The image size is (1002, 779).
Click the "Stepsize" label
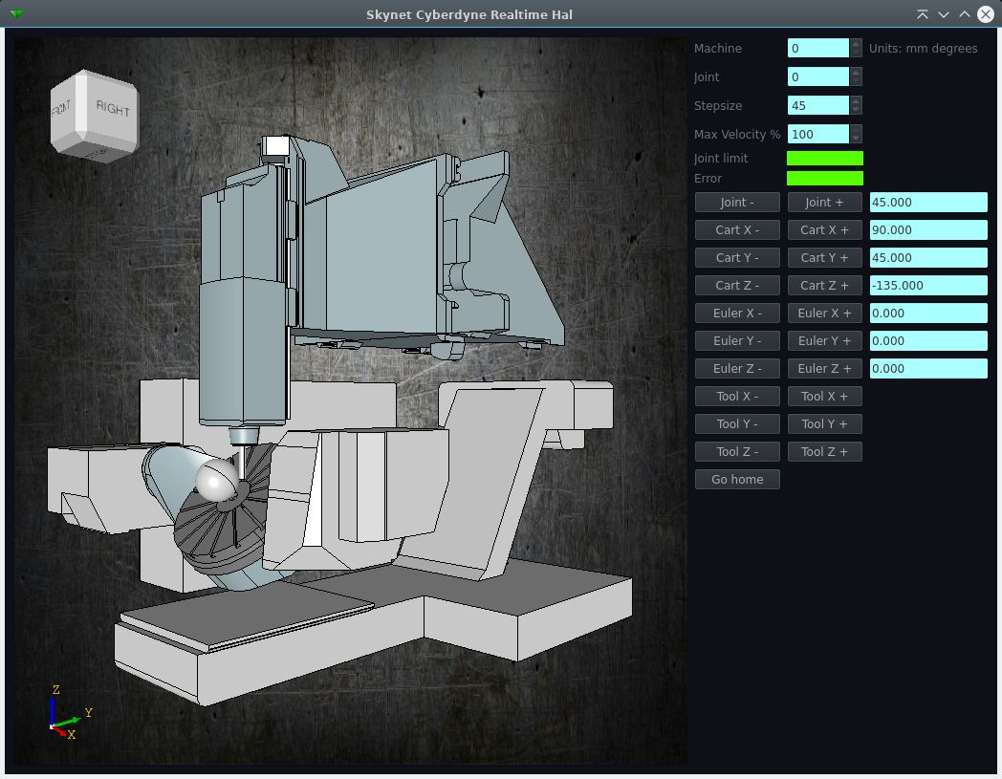pos(718,106)
